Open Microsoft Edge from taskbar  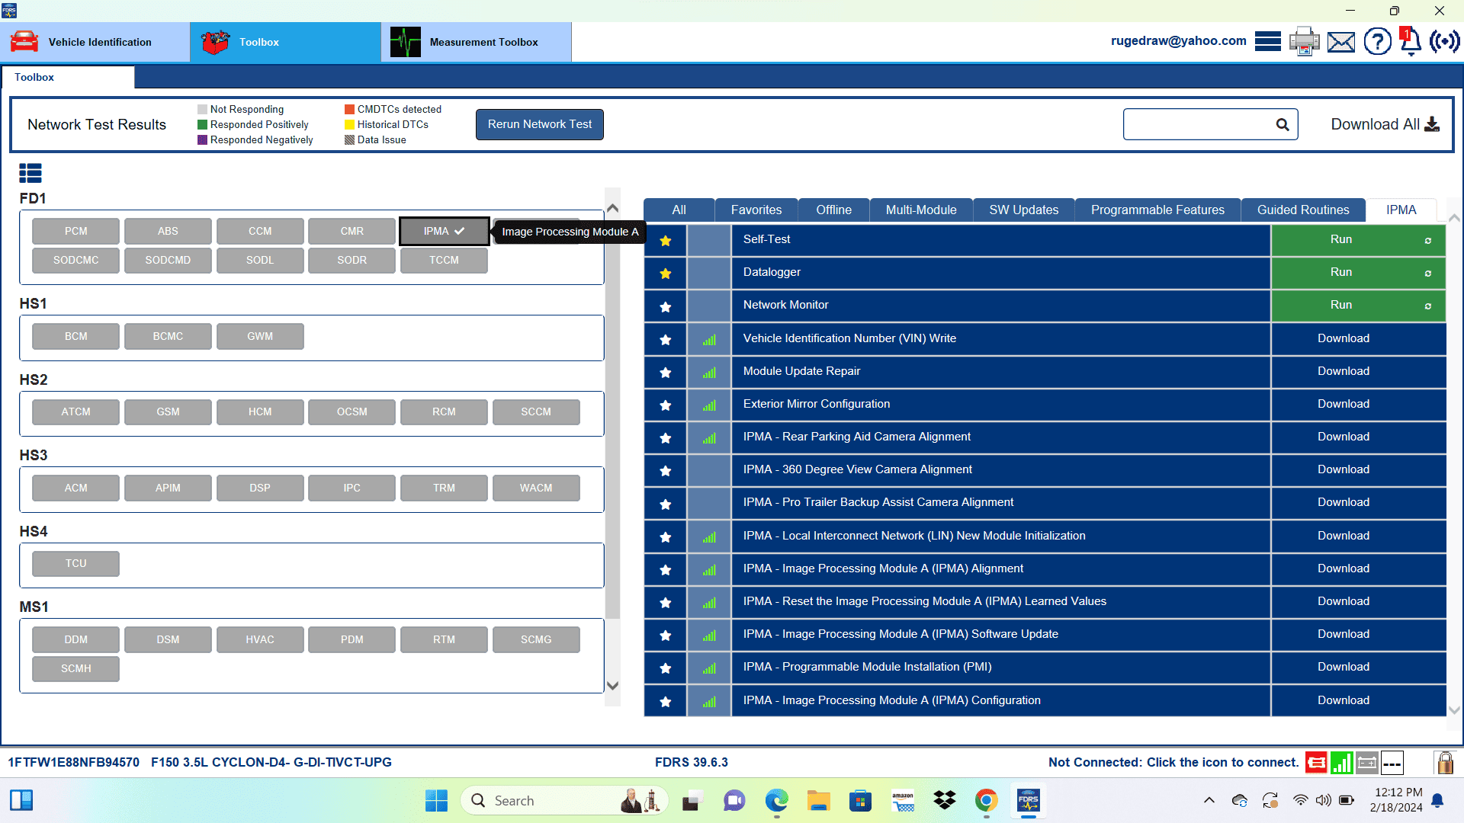point(776,800)
